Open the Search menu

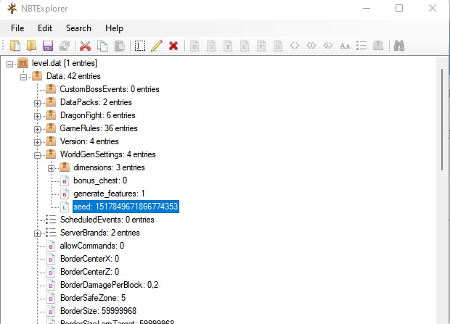[x=78, y=28]
